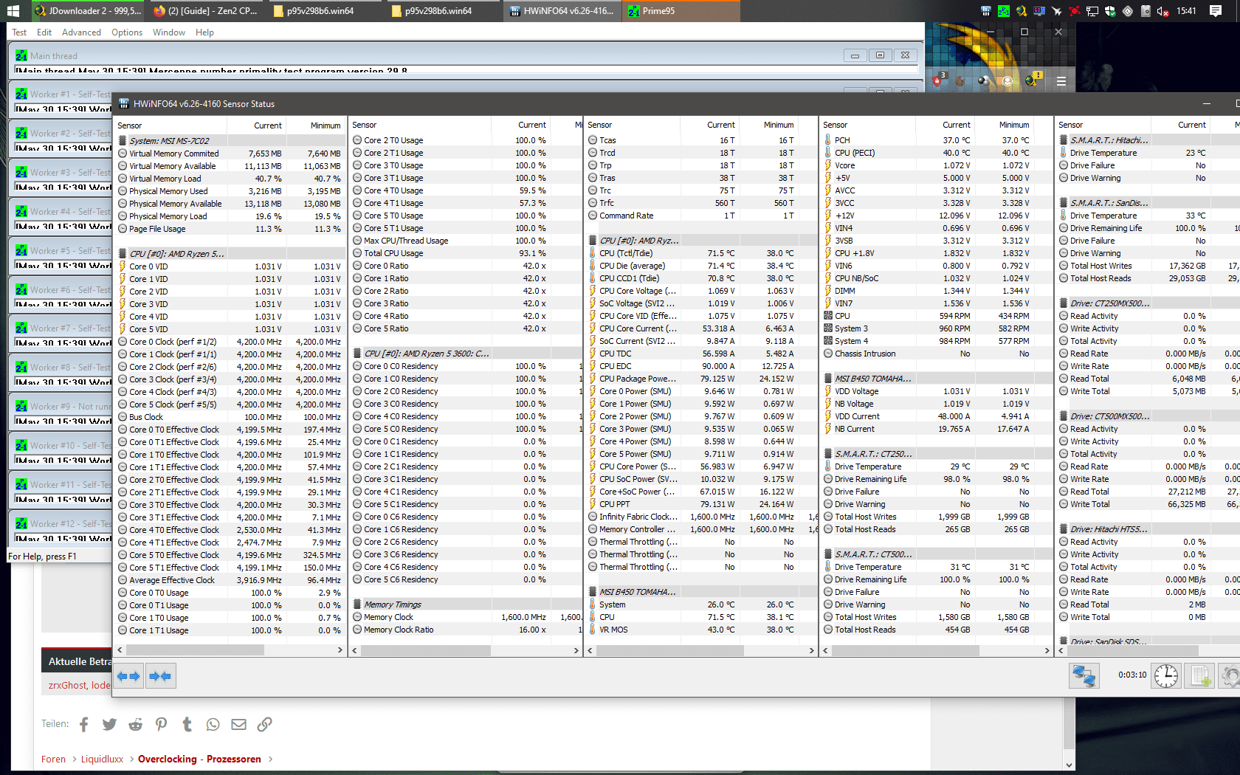Image resolution: width=1240 pixels, height=775 pixels.
Task: Share the thread on Tumblr
Action: pos(187,725)
